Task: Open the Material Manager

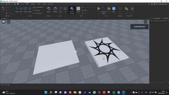Action: click(72, 10)
